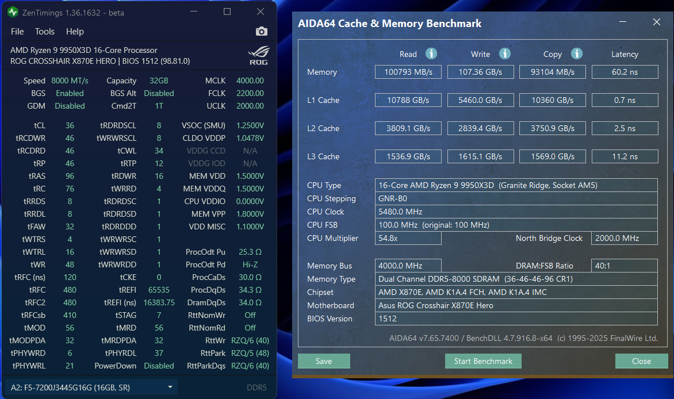The height and width of the screenshot is (399, 674).
Task: Click the ZenTimings app logo icon
Action: [13, 12]
